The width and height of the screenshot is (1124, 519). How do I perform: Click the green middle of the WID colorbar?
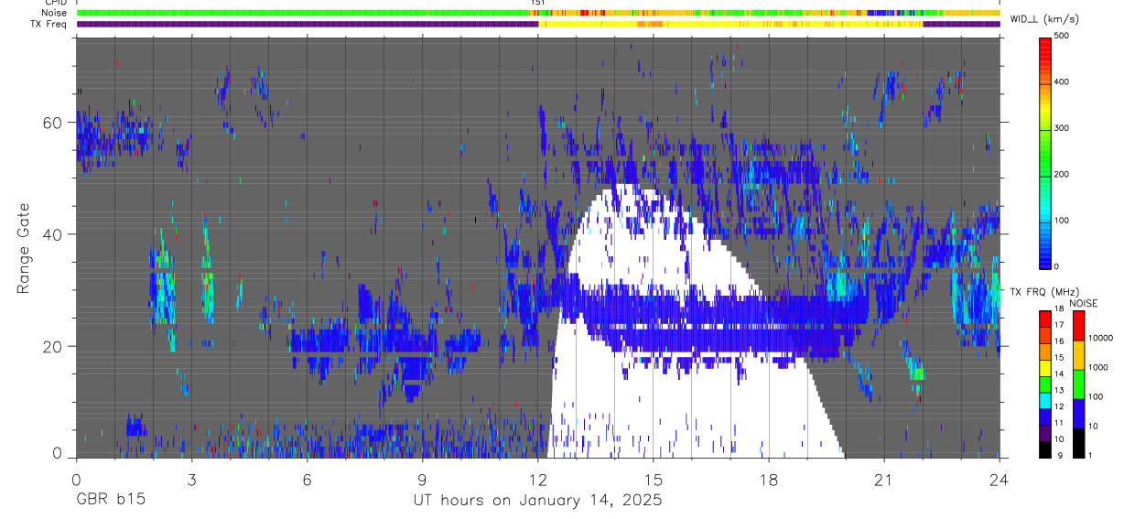pos(1045,151)
